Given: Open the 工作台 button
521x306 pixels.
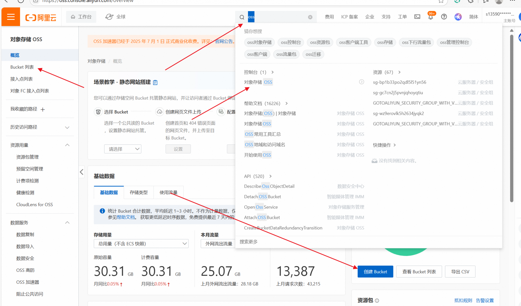Looking at the screenshot, I should point(81,17).
